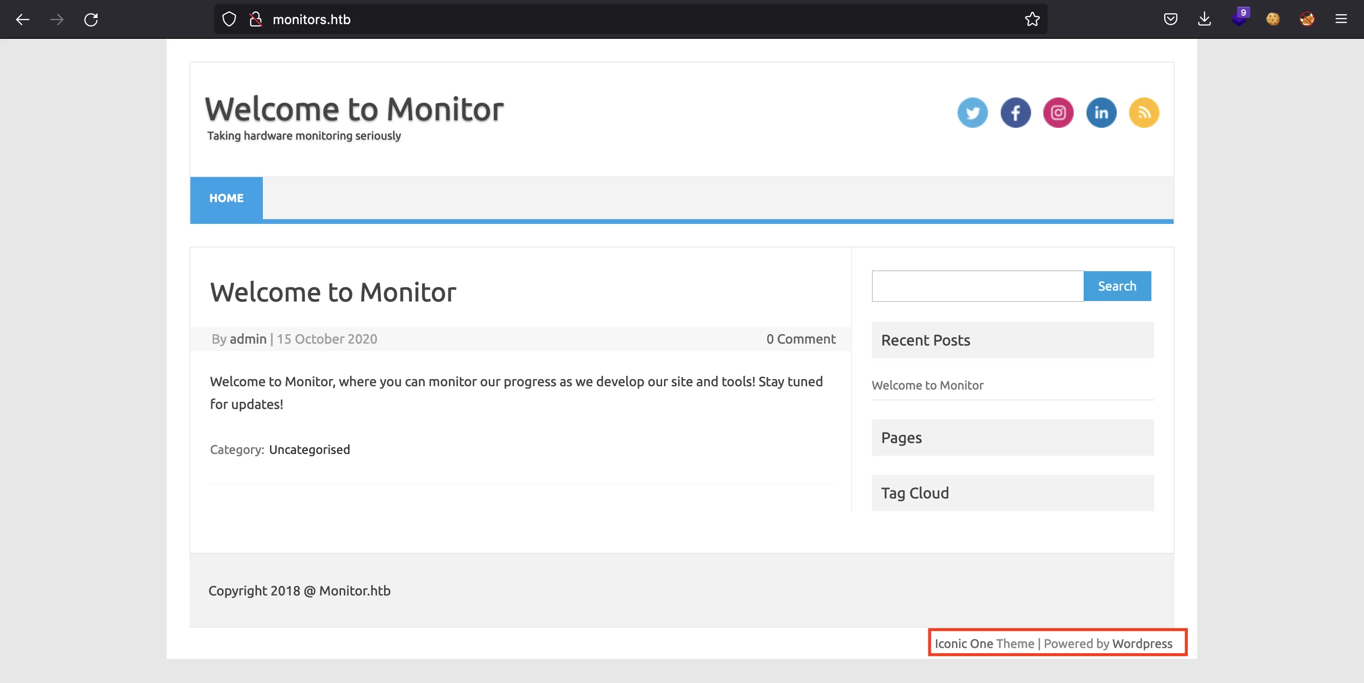Open the 0 Comment link
Screen dimensions: 1364x683
click(800, 339)
